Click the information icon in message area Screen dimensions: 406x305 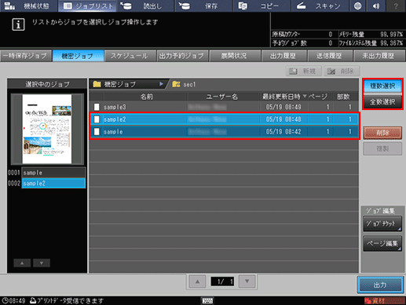18,24
